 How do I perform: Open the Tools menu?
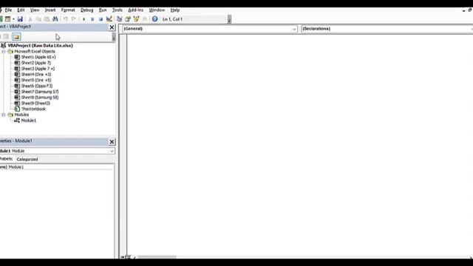118,10
